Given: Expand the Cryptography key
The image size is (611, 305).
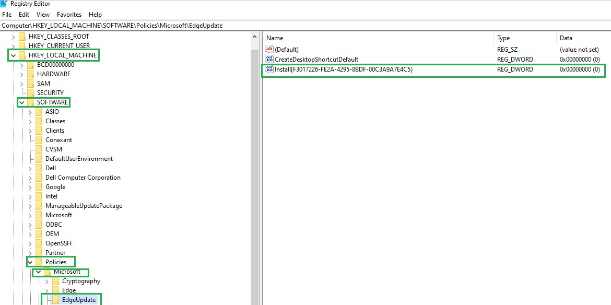Looking at the screenshot, I should [47, 281].
